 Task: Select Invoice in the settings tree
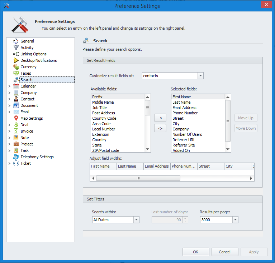click(x=27, y=131)
